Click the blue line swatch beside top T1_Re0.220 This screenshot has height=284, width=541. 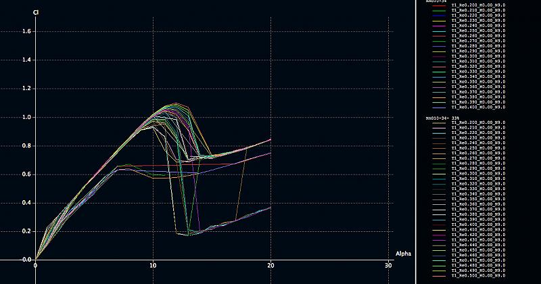point(438,16)
